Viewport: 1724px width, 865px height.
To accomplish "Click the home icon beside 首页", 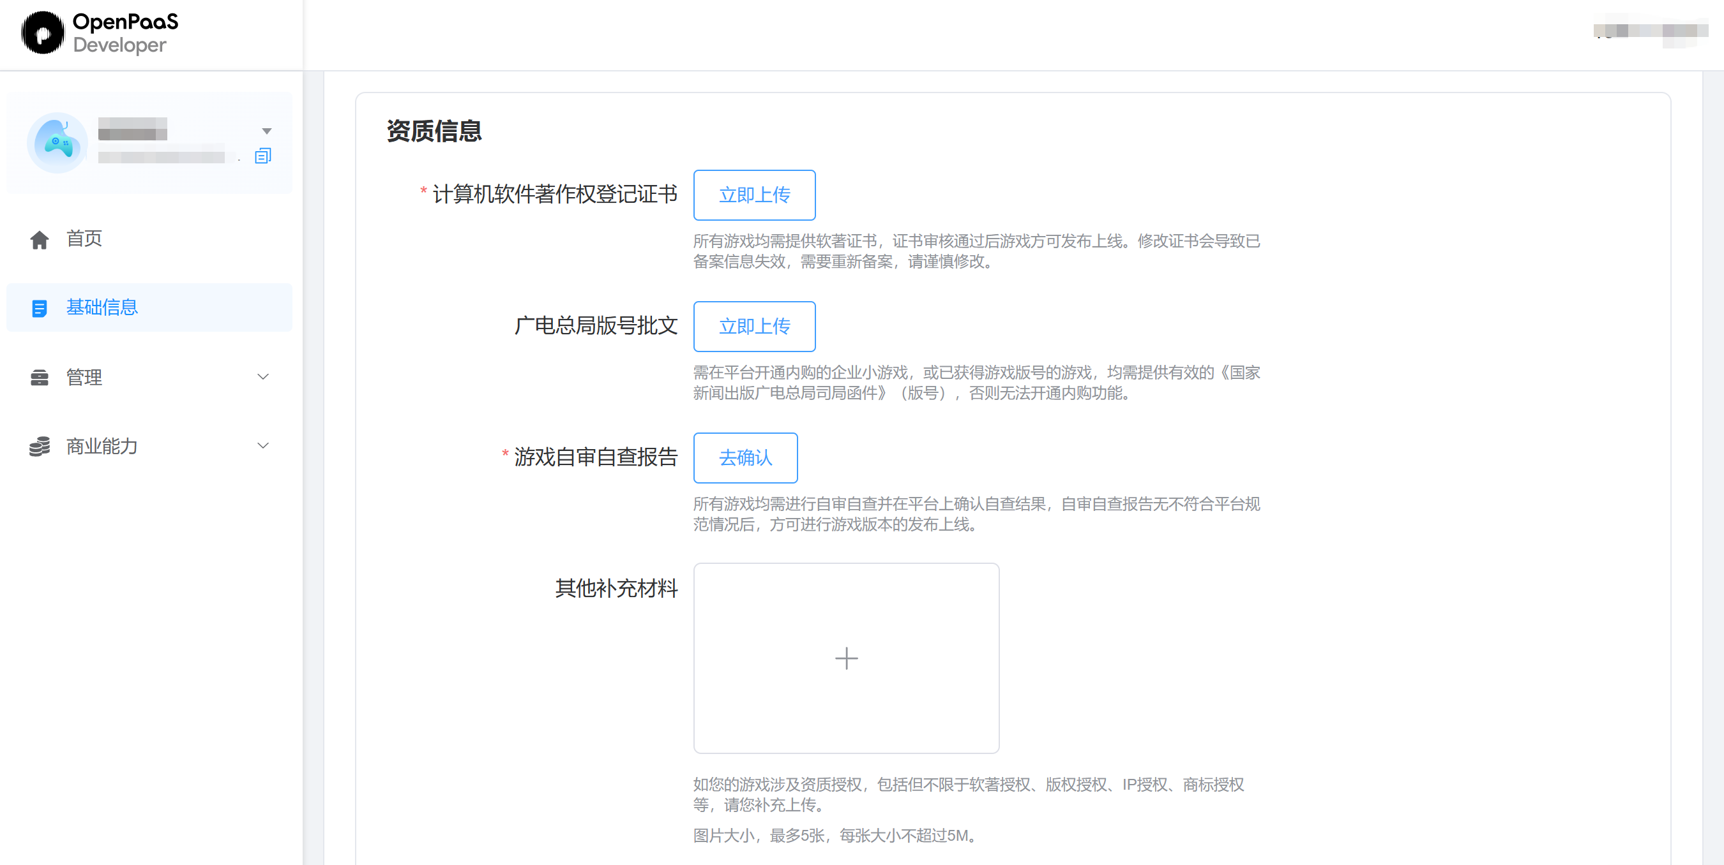I will point(40,239).
